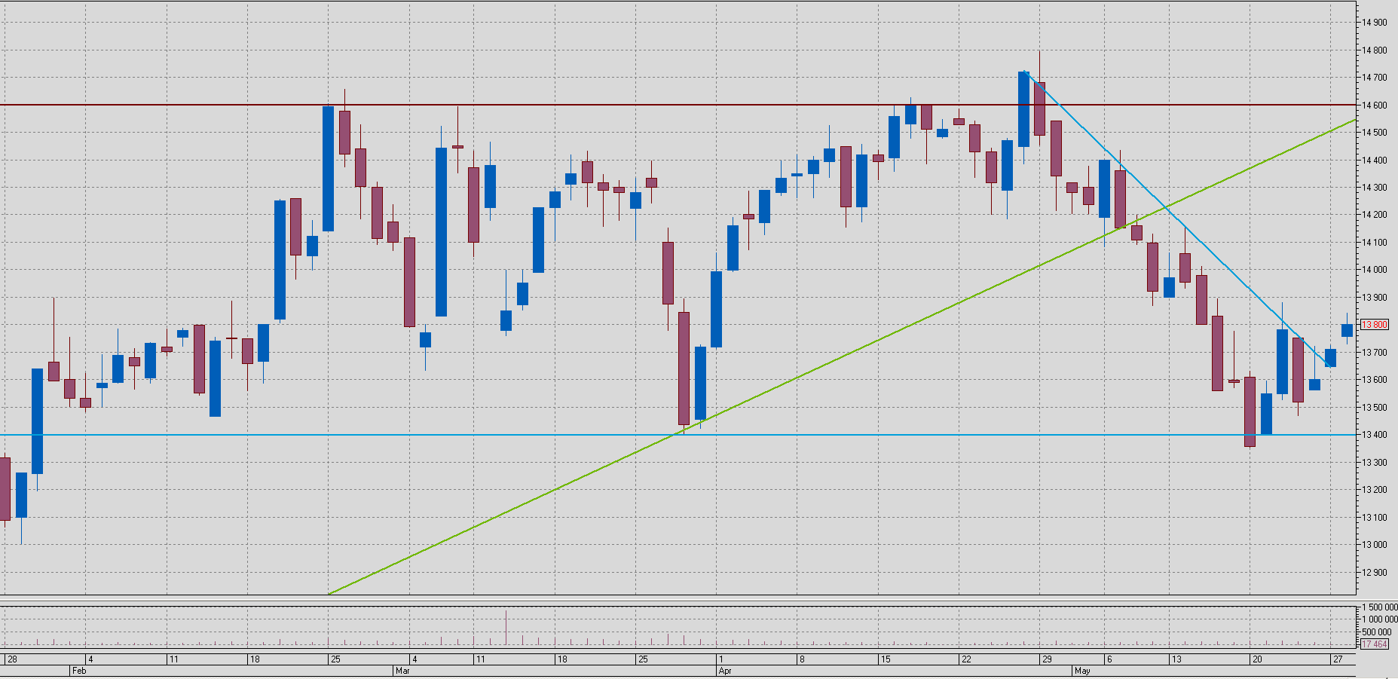
Task: Click the Feb month label
Action: tap(79, 671)
